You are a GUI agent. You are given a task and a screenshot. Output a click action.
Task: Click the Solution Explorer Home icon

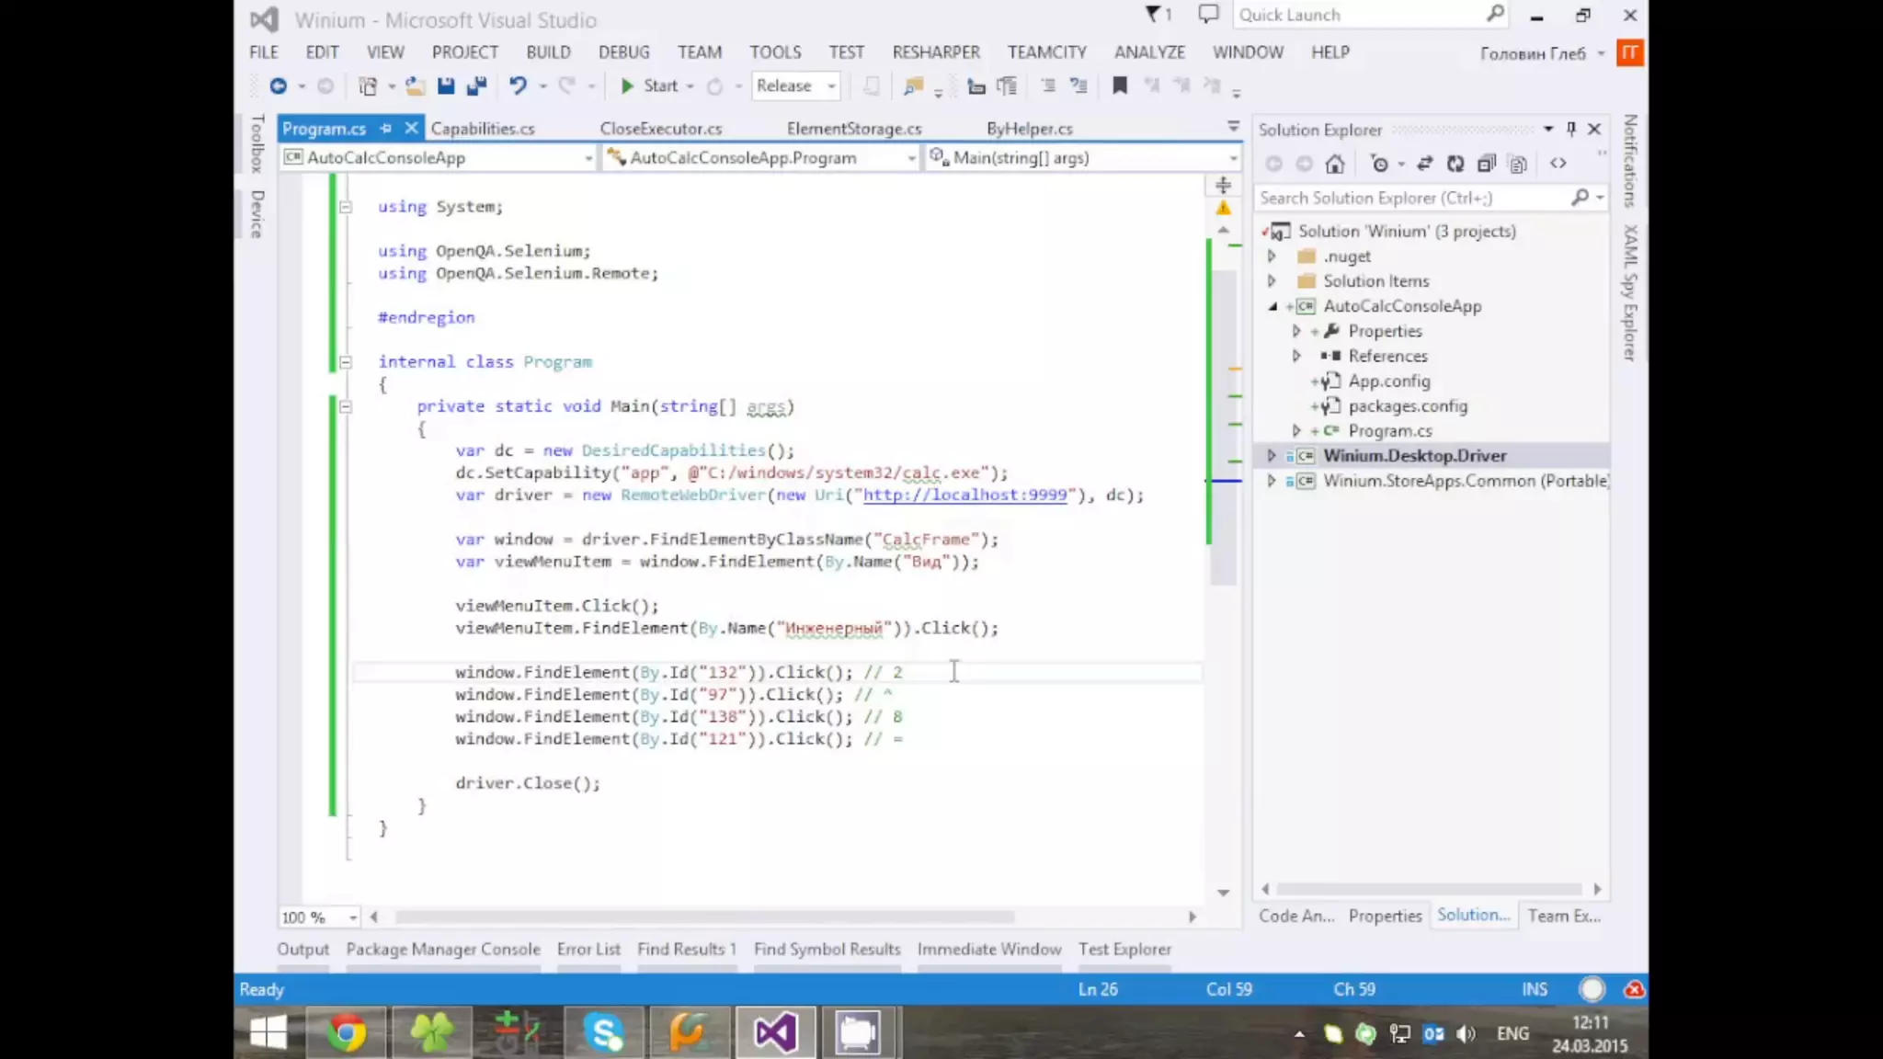(1335, 164)
